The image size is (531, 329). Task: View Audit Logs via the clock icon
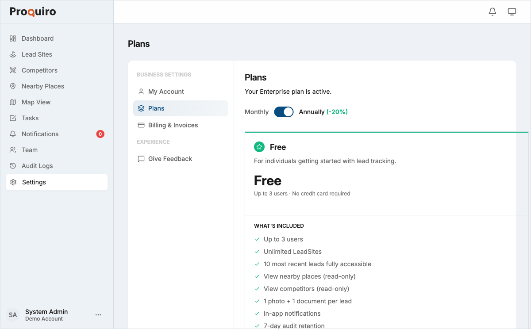click(13, 165)
